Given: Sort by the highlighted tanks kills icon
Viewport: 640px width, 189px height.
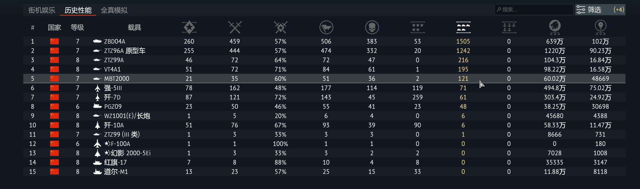Looking at the screenshot, I should click(463, 27).
